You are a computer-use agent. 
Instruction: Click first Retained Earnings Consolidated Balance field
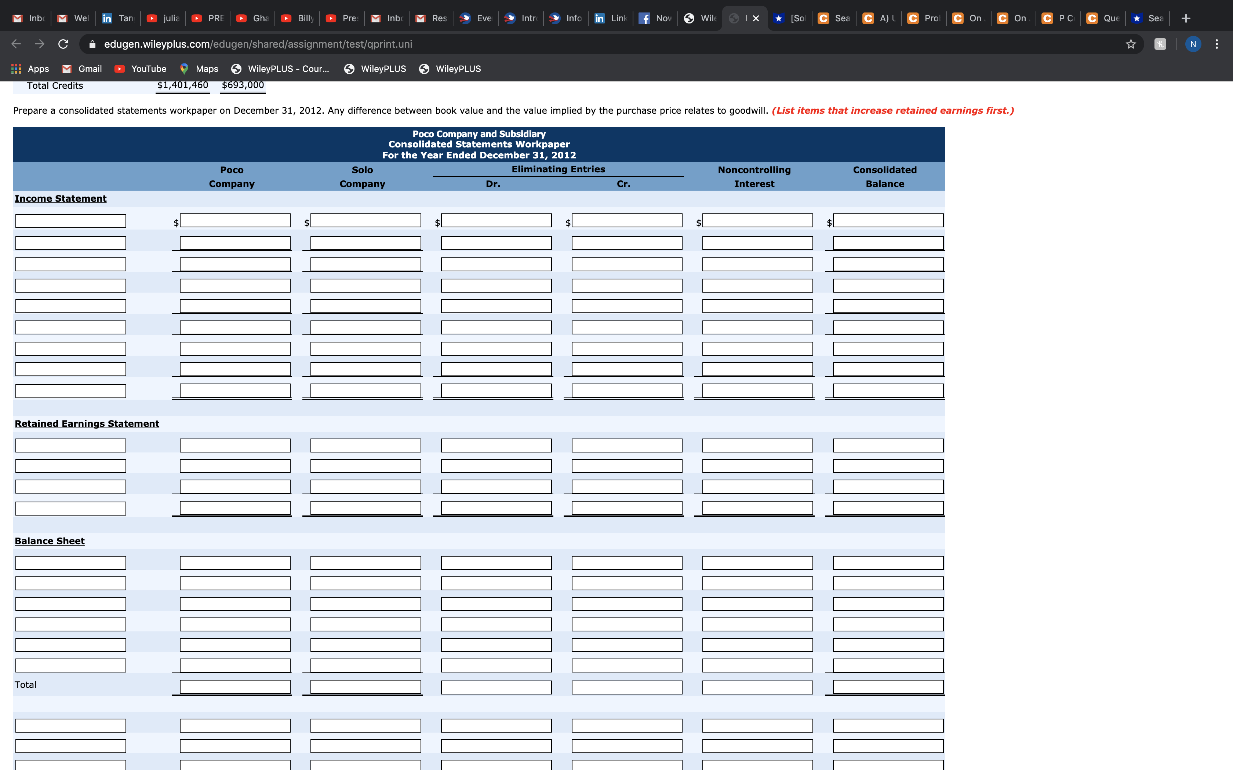tap(888, 445)
